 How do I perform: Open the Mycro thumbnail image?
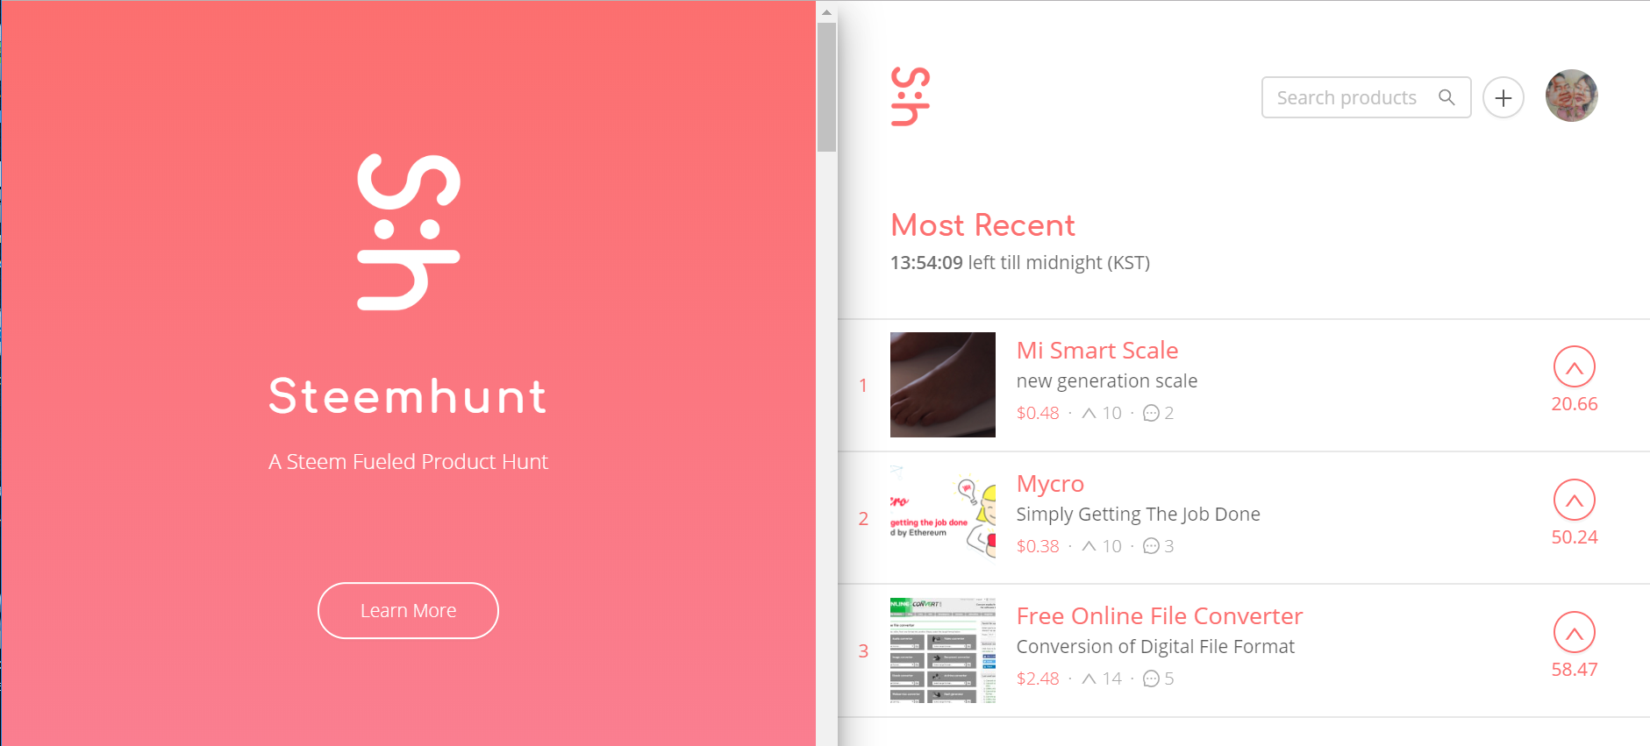[x=943, y=517]
